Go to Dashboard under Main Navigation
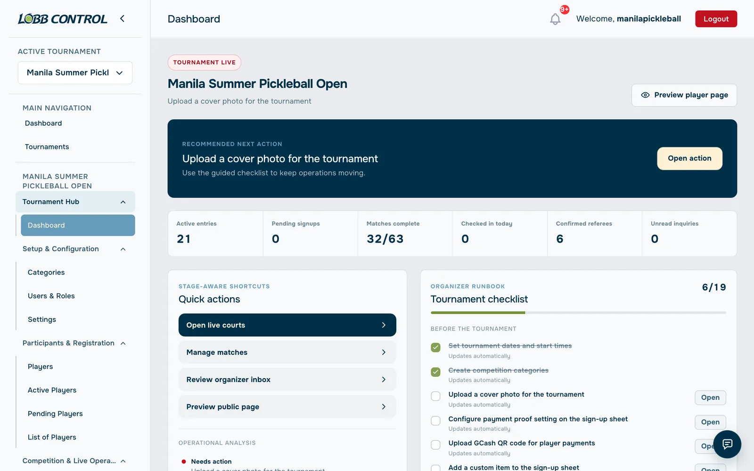754x471 pixels. [43, 123]
